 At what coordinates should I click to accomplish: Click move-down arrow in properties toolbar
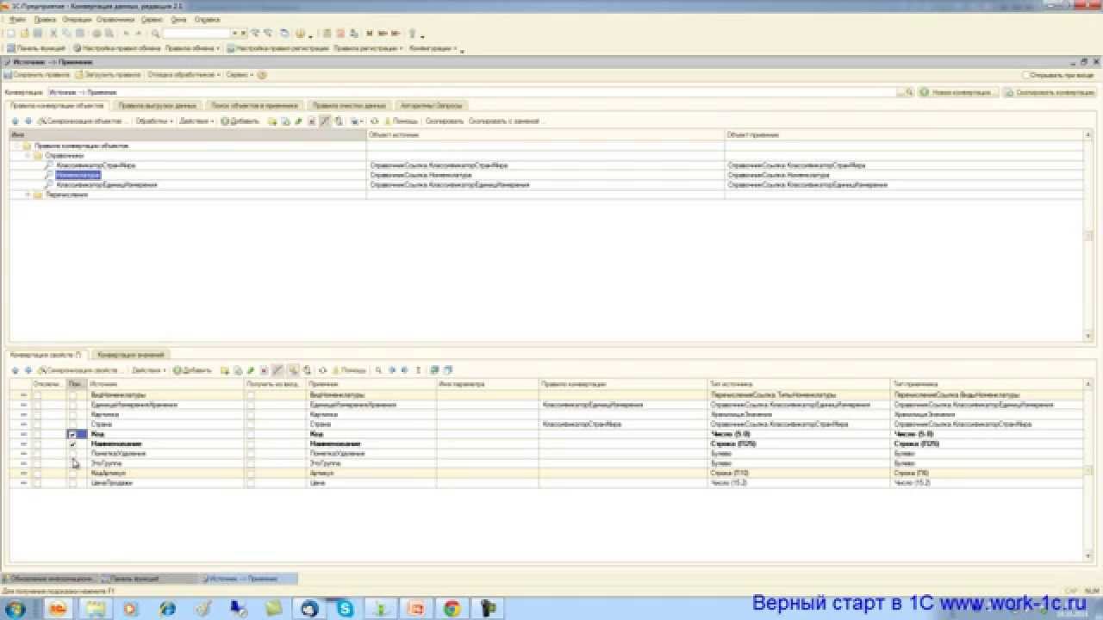(x=28, y=370)
